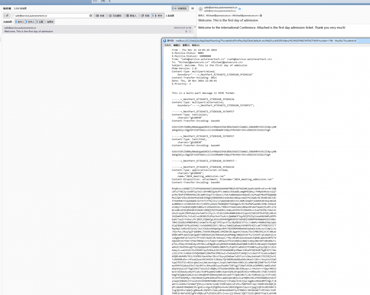Toggle the 已加星标 starred filter
The width and height of the screenshot is (370, 295).
(x=115, y=16)
